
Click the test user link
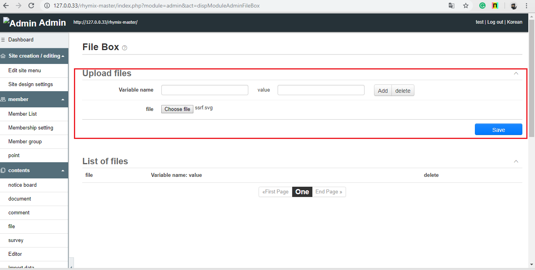(x=479, y=22)
